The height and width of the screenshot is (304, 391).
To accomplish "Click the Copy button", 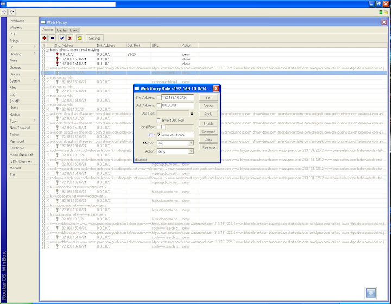I will [209, 140].
